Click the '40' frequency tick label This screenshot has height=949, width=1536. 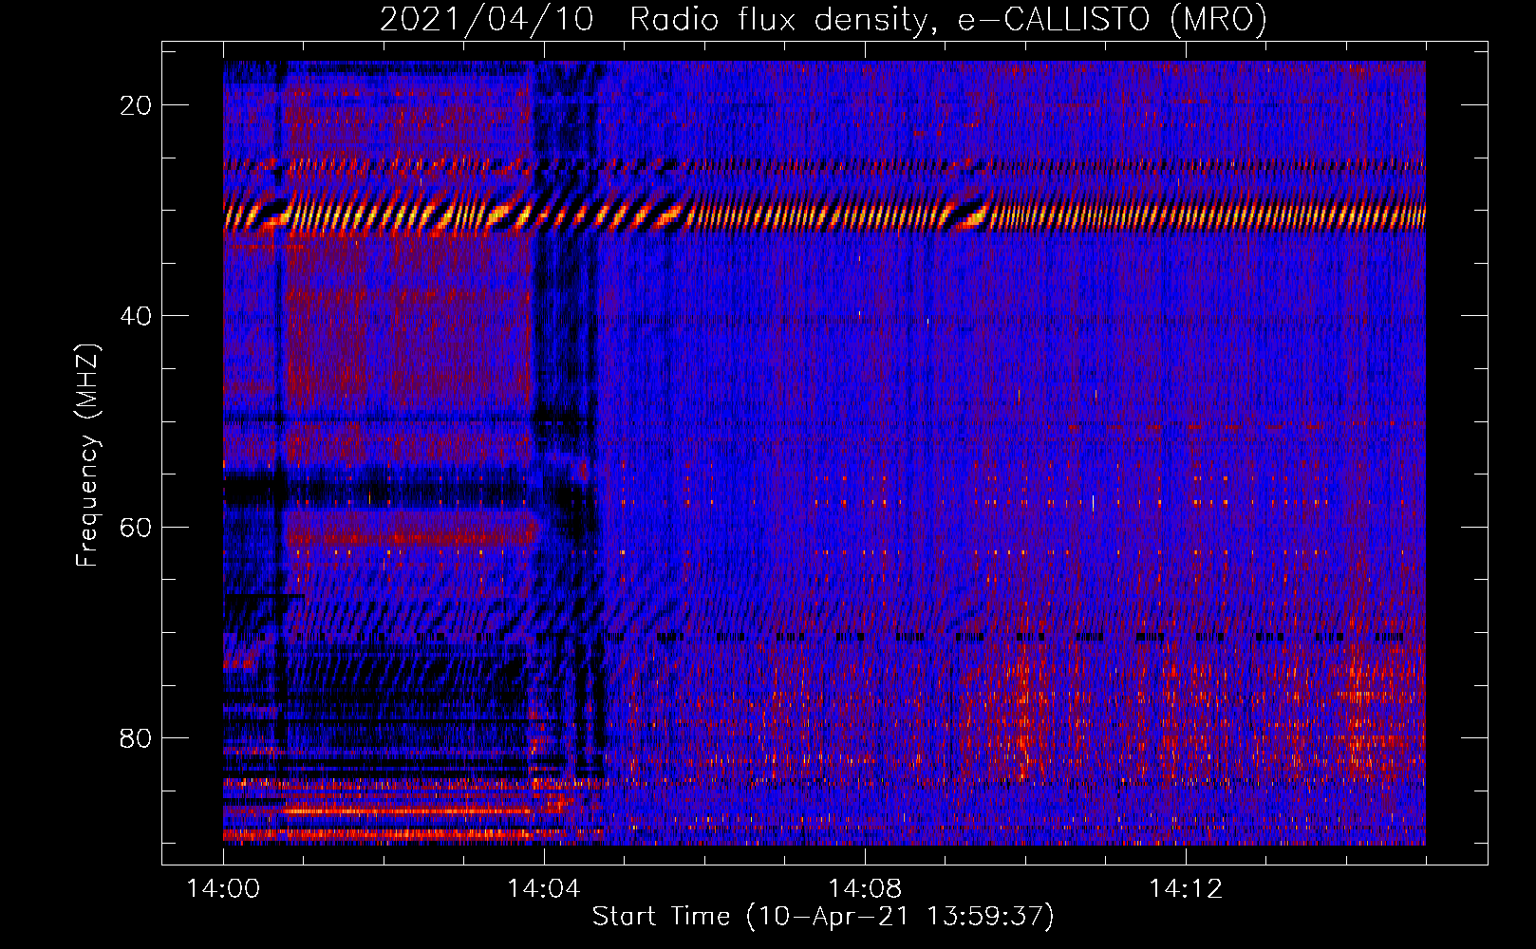136,316
